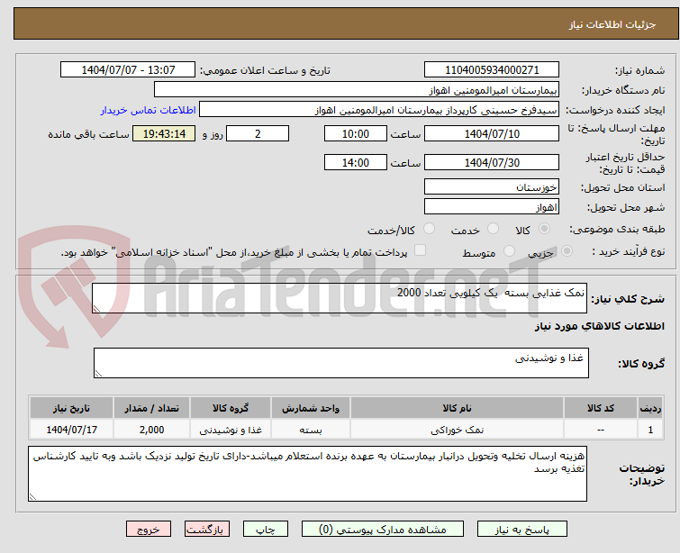This screenshot has height=553, width=680.
Task: Click the گروه کالا text box
Action: click(340, 363)
